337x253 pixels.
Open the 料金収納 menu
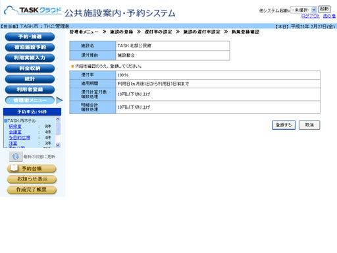pos(30,69)
